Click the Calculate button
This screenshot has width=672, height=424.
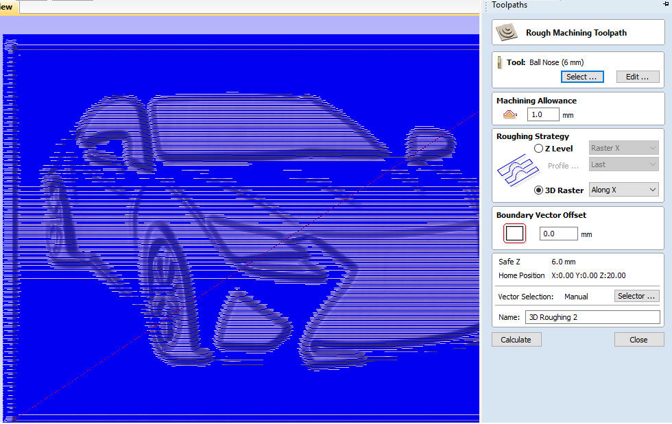point(516,340)
